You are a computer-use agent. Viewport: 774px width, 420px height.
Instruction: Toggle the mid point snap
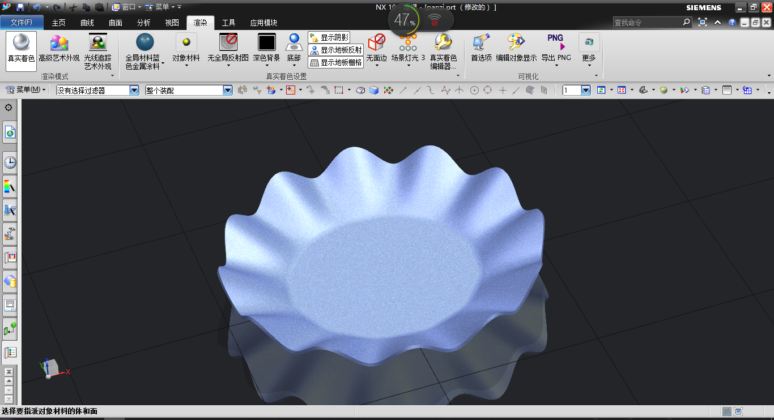point(418,90)
